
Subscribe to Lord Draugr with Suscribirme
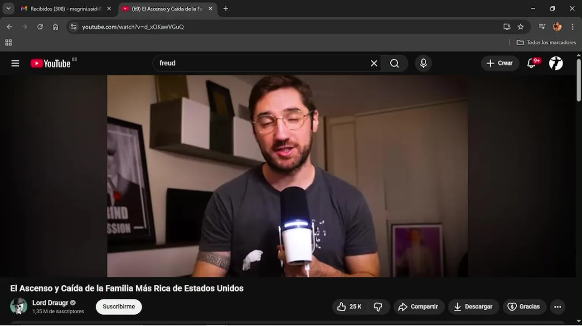coord(119,307)
